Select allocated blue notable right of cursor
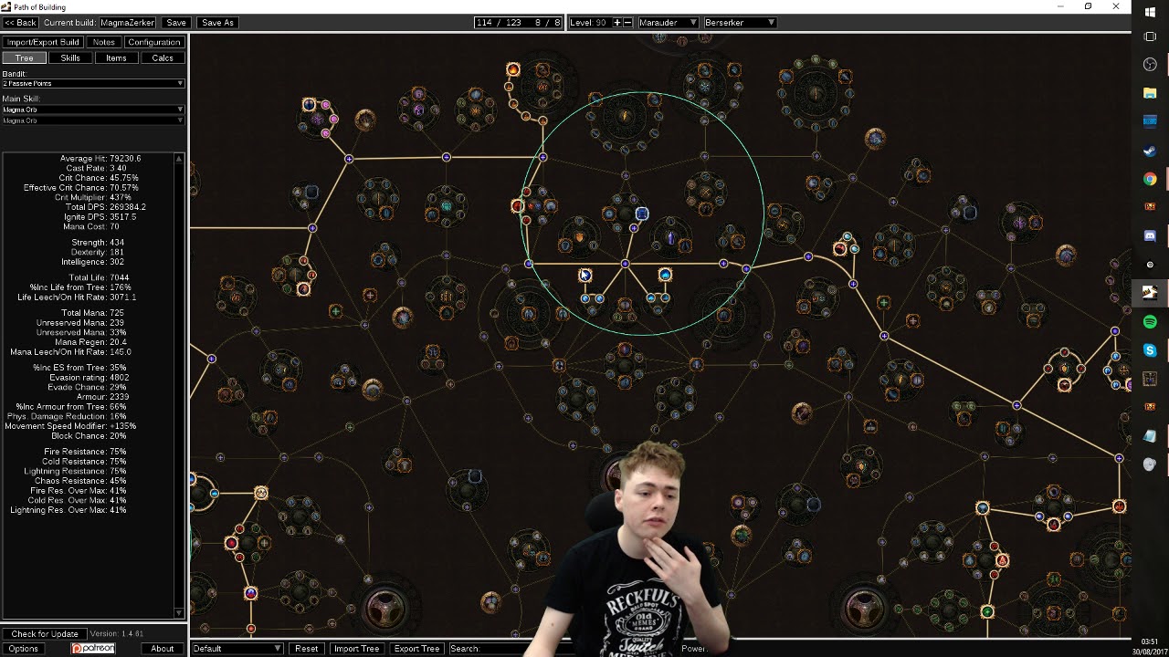 [665, 275]
